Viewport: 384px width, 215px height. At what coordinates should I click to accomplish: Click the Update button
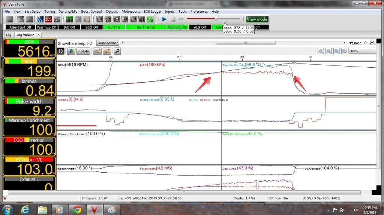[x=83, y=51]
